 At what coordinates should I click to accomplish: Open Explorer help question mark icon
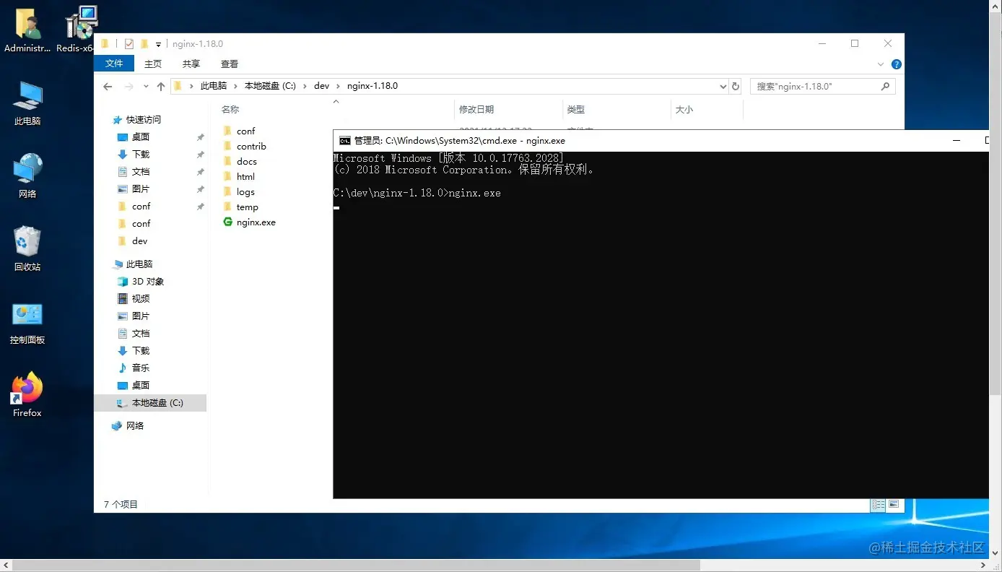click(897, 64)
